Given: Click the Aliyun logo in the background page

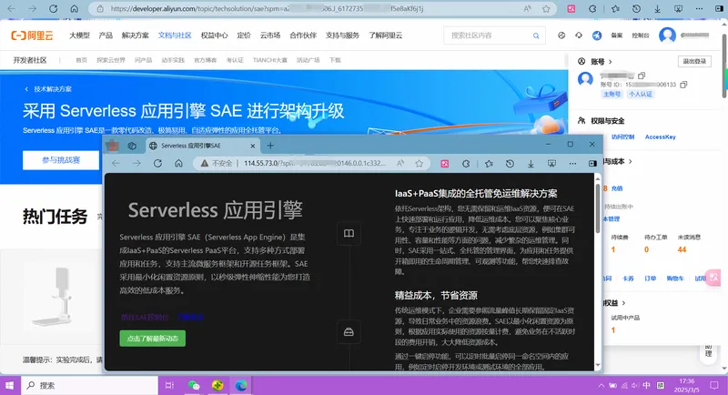Looking at the screenshot, I should click(32, 35).
